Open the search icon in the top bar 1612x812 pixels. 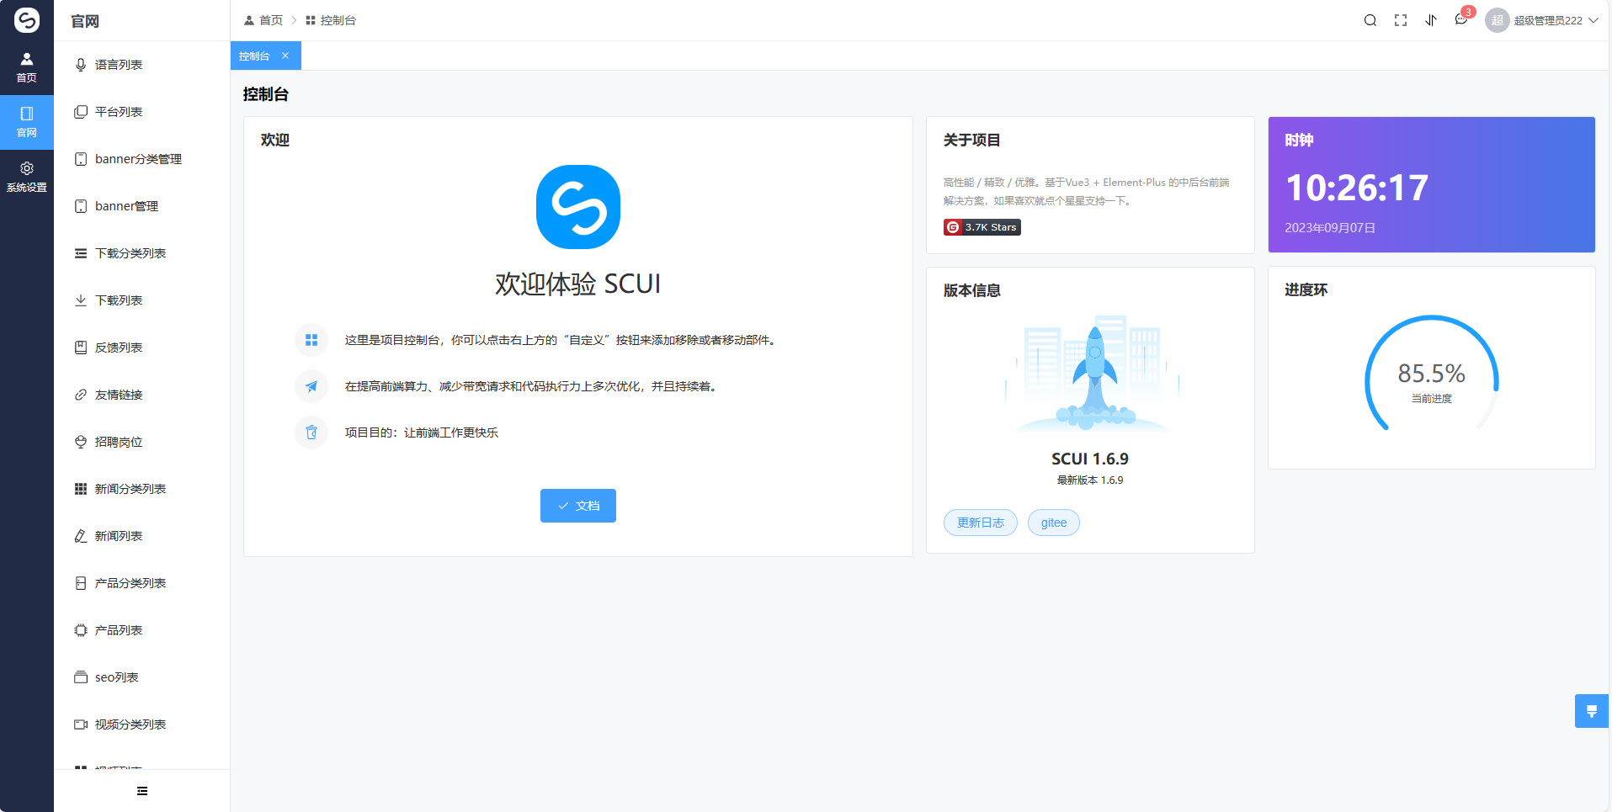coord(1370,20)
